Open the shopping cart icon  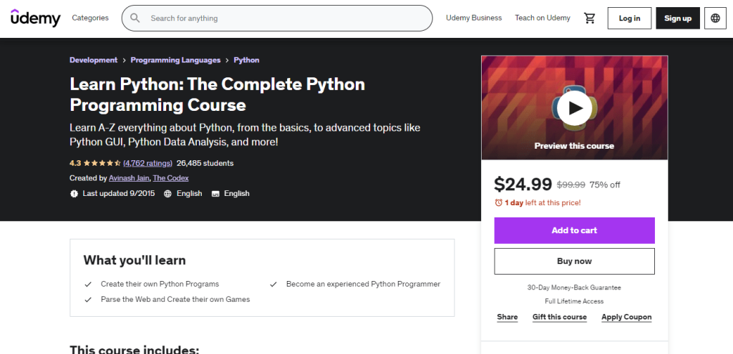pyautogui.click(x=590, y=18)
